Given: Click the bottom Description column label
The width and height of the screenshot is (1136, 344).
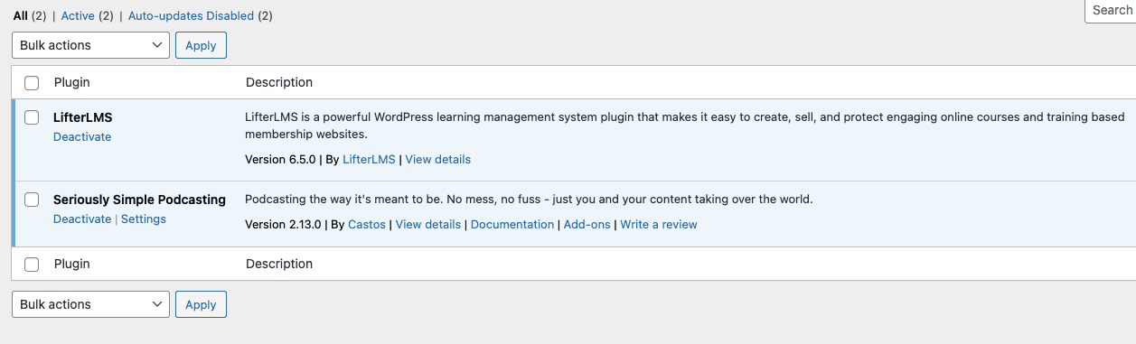Looking at the screenshot, I should [x=279, y=264].
